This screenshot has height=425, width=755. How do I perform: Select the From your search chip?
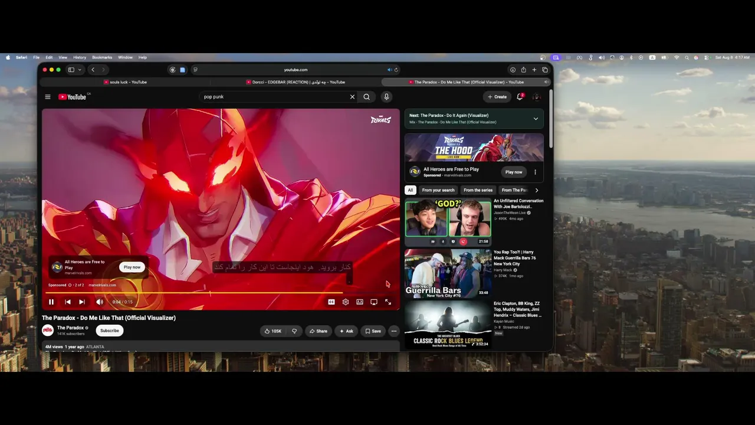(438, 190)
